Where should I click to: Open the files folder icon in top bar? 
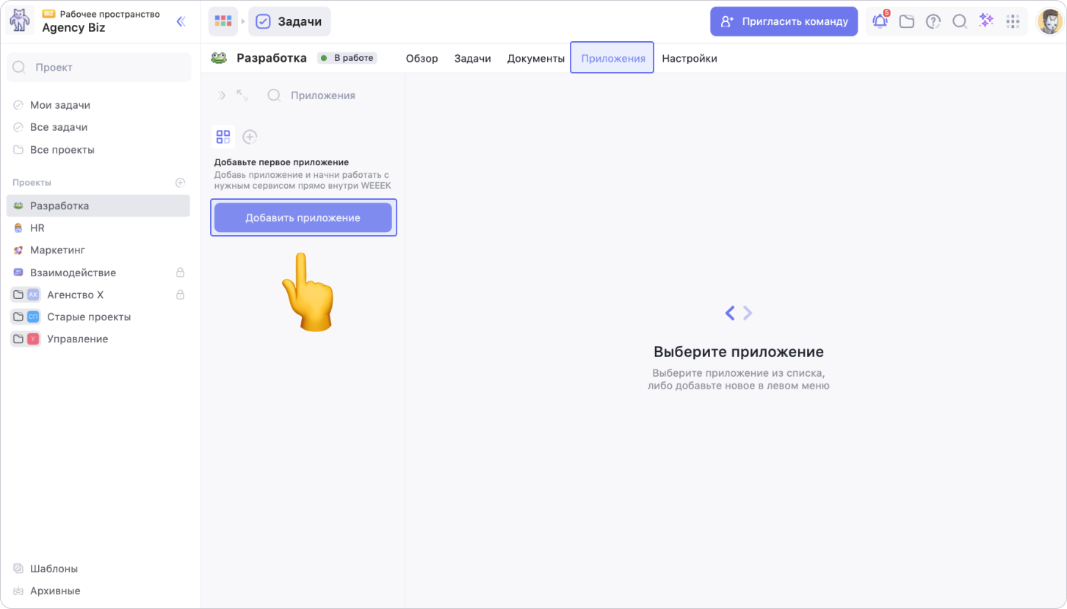click(x=907, y=22)
